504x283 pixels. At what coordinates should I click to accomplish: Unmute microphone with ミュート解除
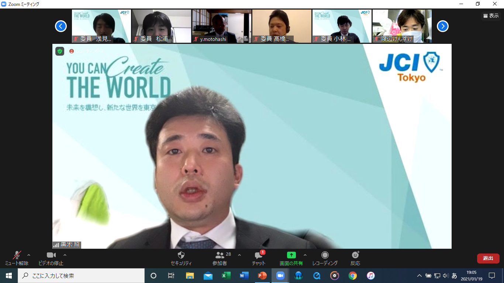[17, 255]
